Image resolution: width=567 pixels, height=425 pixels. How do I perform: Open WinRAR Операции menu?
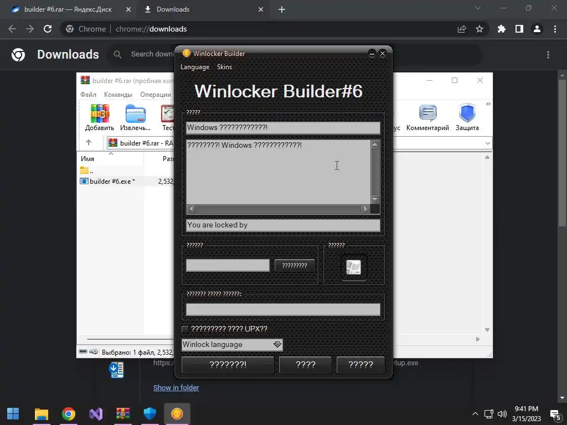(156, 95)
